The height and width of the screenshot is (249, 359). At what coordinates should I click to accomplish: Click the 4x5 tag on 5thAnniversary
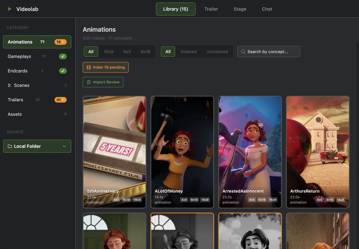[x=116, y=200]
